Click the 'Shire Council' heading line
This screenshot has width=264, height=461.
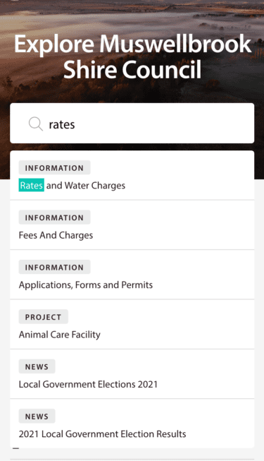[132, 70]
